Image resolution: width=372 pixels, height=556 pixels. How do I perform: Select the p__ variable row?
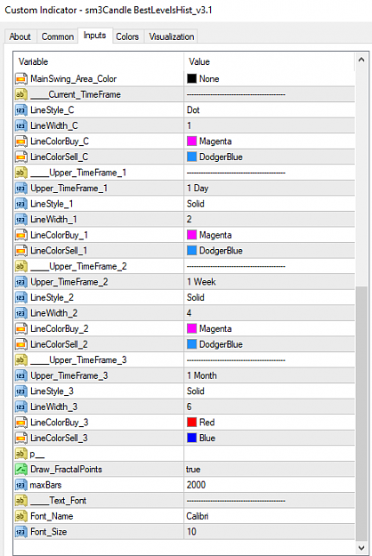coord(184,454)
